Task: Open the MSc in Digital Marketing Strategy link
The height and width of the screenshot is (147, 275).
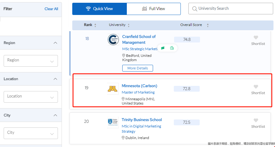Action: click(x=141, y=129)
